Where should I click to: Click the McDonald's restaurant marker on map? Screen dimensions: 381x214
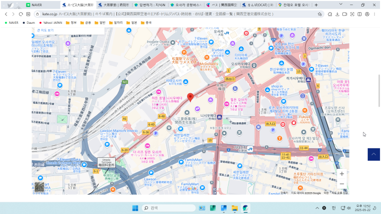click(207, 57)
